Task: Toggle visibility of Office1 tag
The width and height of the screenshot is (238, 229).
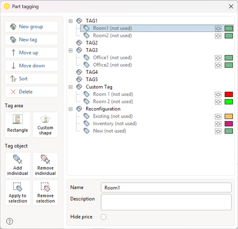Action: (218, 58)
